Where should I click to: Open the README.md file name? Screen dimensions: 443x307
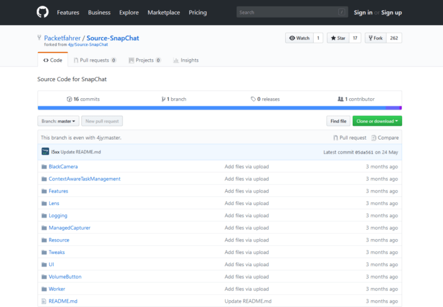(63, 301)
